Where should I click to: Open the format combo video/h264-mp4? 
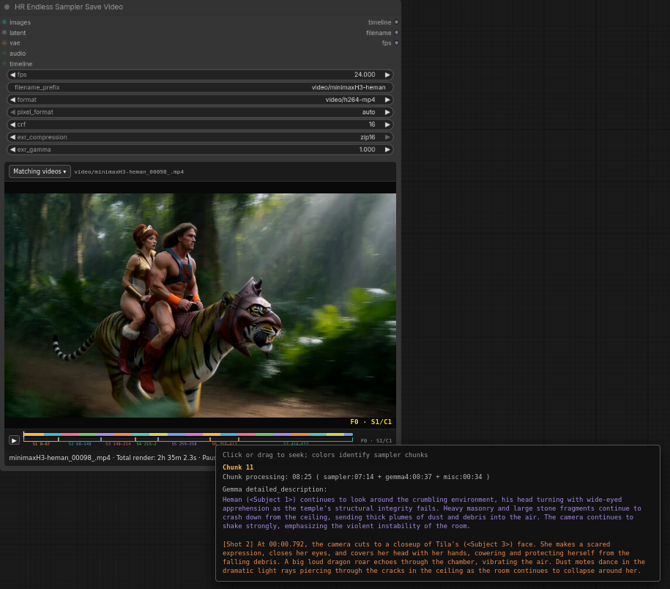350,100
